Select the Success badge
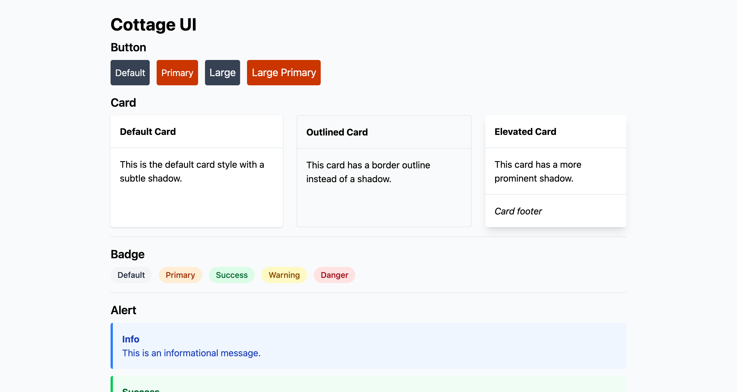This screenshot has height=392, width=737. (x=232, y=275)
